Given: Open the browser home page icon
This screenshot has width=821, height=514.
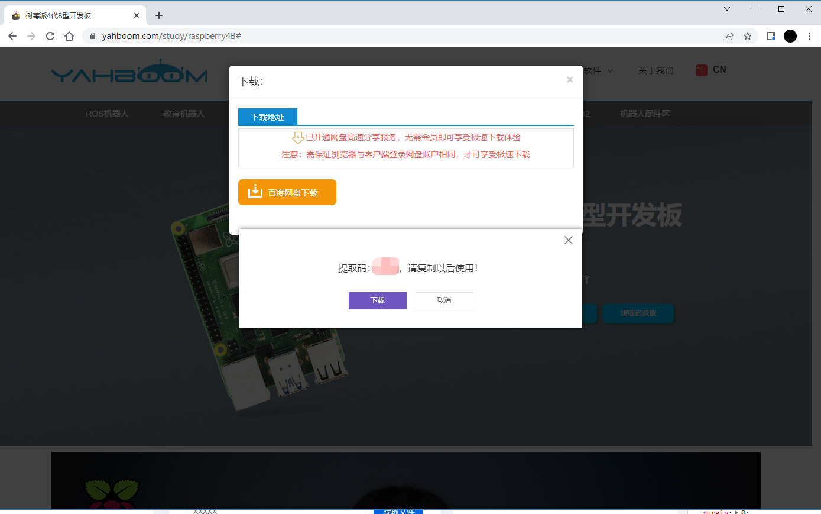Looking at the screenshot, I should pyautogui.click(x=69, y=36).
